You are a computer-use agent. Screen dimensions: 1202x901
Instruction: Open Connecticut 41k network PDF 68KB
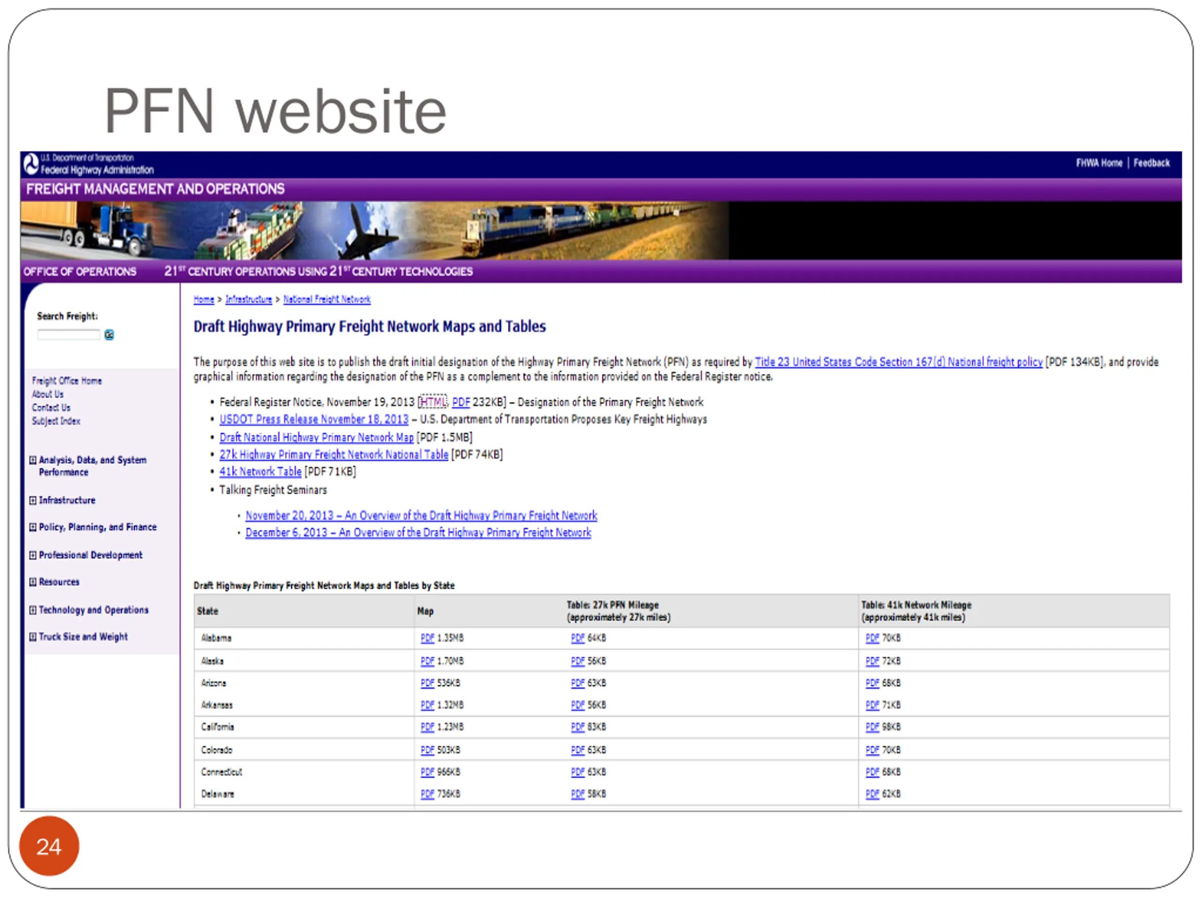872,772
